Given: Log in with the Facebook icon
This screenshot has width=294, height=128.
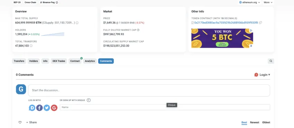Looking at the screenshot, I should click(x=39, y=108).
